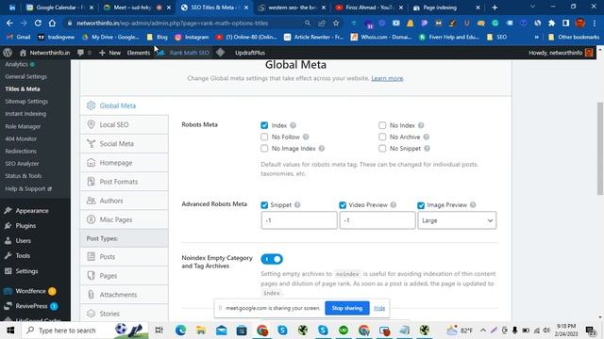Check the Index robots meta checkbox

[264, 125]
